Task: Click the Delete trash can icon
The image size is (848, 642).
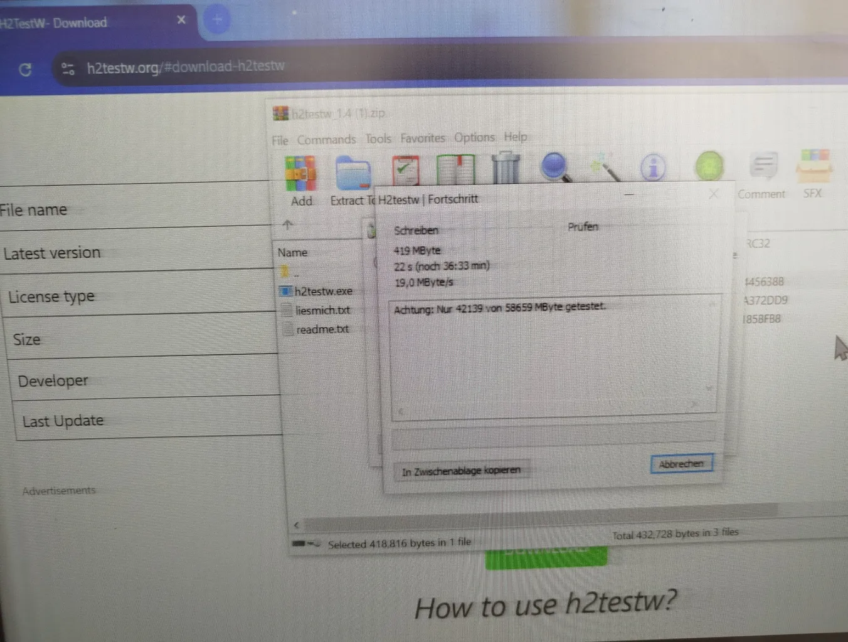Action: [506, 168]
